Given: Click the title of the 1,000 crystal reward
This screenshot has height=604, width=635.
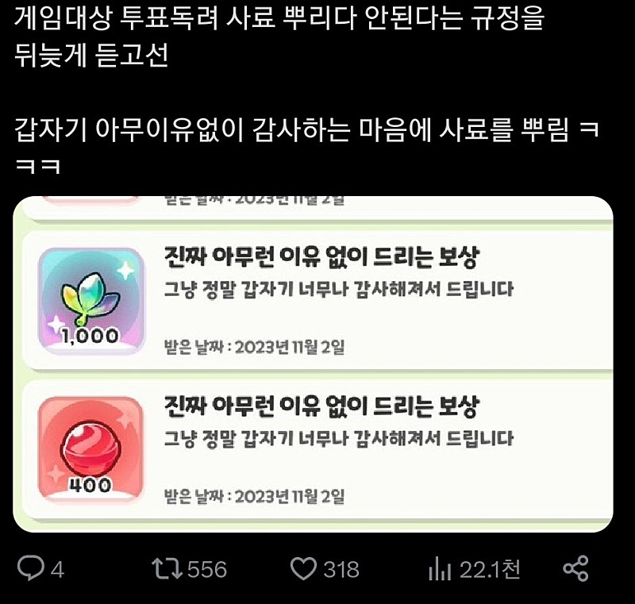Looking at the screenshot, I should [x=322, y=256].
